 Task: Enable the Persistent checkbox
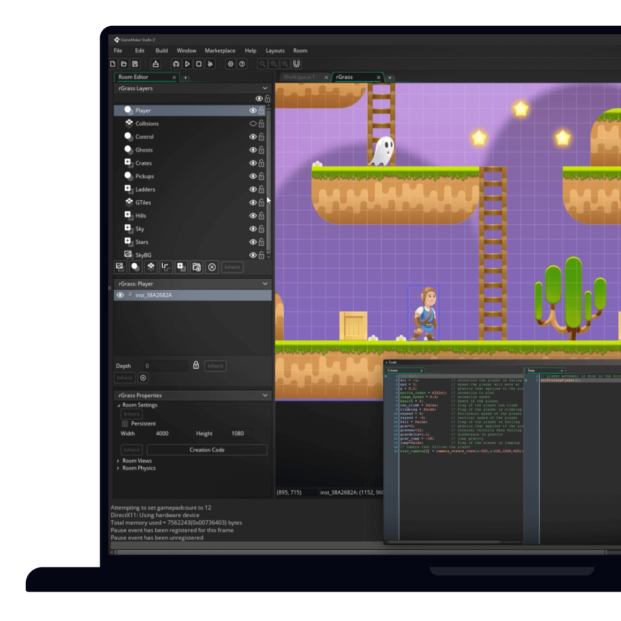(x=124, y=423)
